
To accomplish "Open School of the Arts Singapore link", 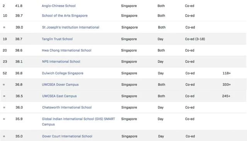I will tap(64, 16).
